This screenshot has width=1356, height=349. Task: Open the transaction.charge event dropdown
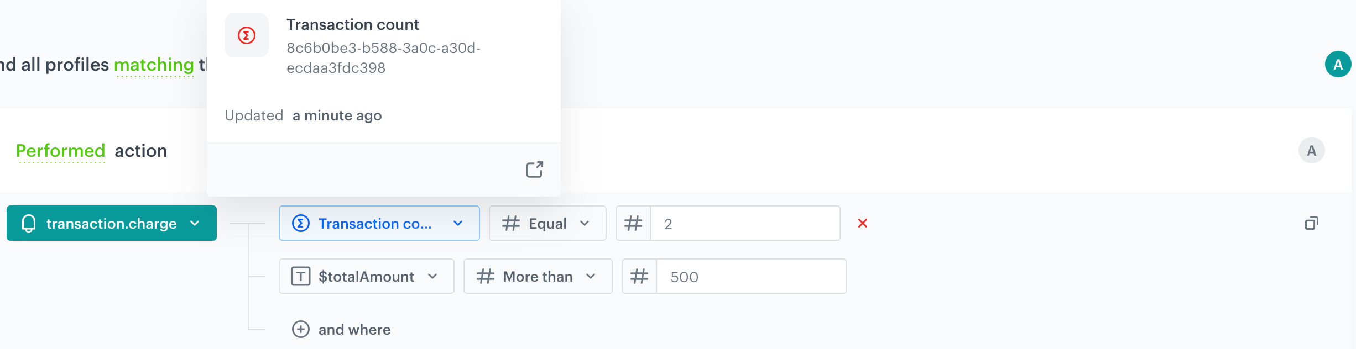(194, 224)
